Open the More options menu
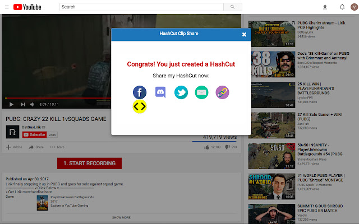The height and width of the screenshot is (224, 359). coord(57,147)
